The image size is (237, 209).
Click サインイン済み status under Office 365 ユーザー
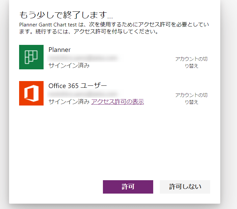(69, 101)
